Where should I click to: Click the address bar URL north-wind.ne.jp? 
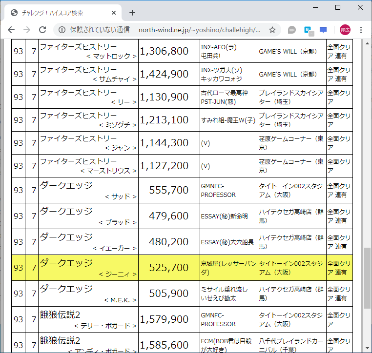[x=199, y=30]
